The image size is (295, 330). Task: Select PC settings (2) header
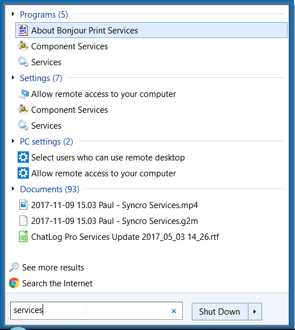(x=47, y=142)
